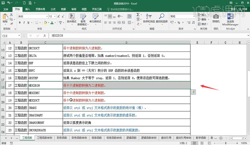
Task: Click the Format Painter brush icon
Action: (11, 24)
